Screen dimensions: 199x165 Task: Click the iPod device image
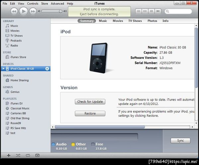click(x=99, y=58)
